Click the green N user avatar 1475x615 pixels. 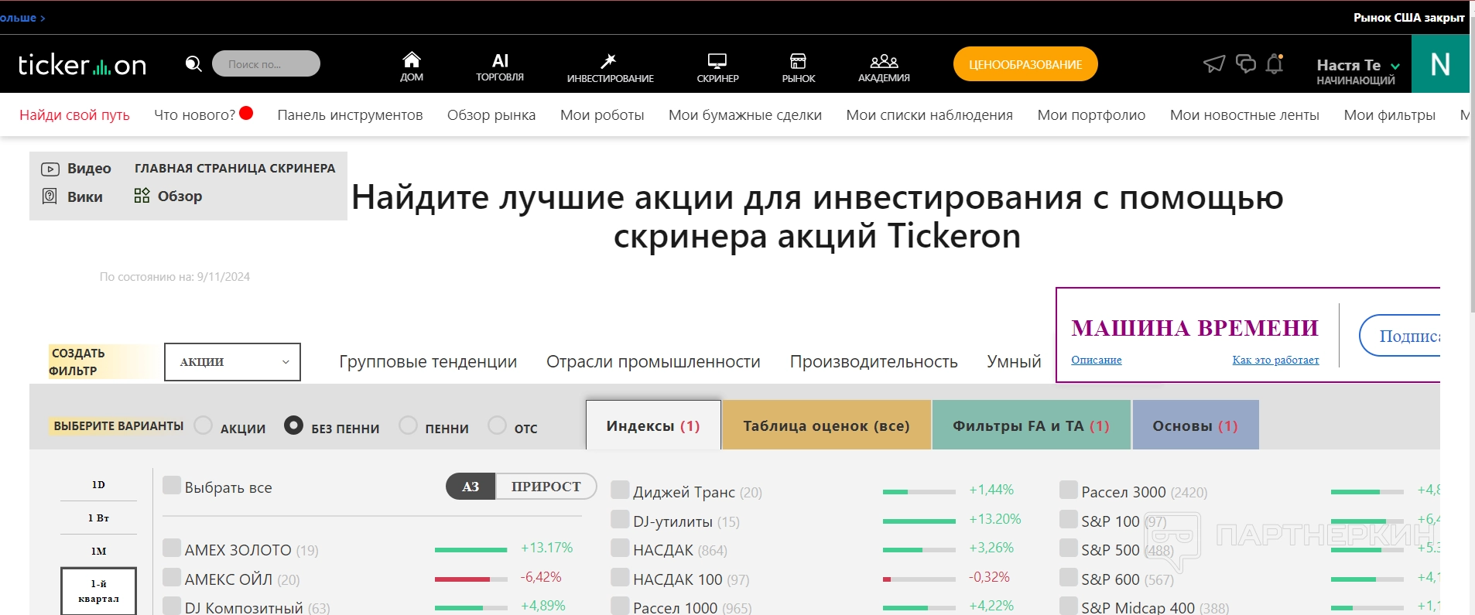pos(1440,64)
